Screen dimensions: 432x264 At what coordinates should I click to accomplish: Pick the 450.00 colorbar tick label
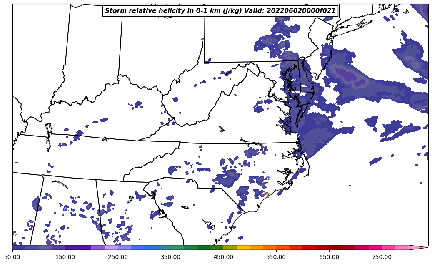[223, 257]
